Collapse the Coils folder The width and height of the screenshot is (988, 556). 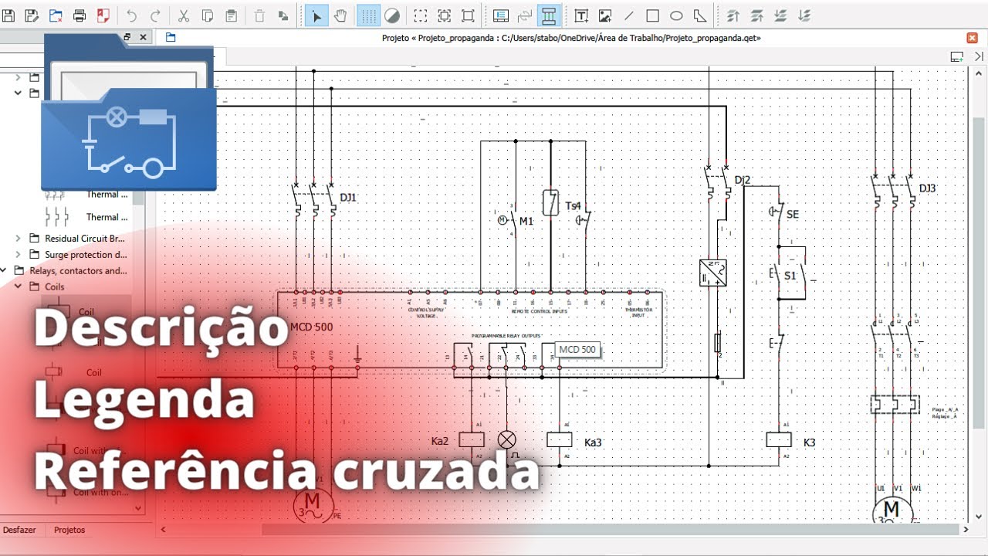click(19, 286)
